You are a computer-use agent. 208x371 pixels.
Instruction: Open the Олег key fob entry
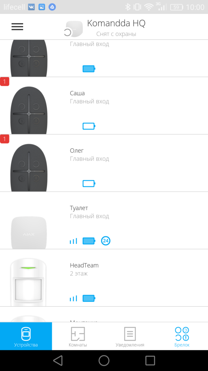[104, 163]
